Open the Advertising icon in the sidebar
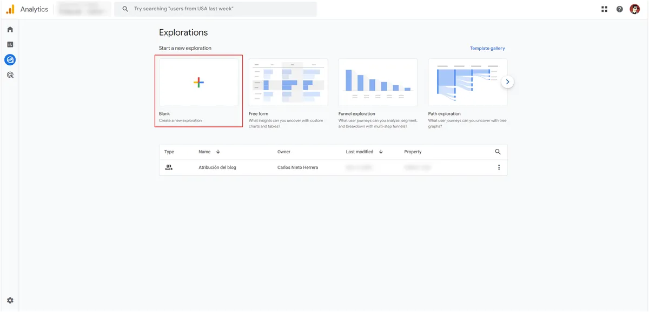Image resolution: width=649 pixels, height=312 pixels. 10,75
